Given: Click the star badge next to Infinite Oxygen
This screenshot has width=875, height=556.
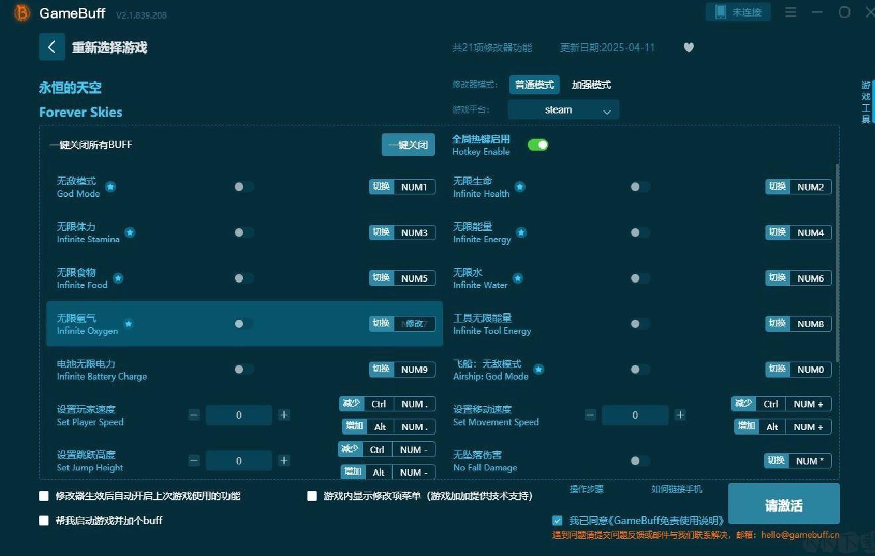Looking at the screenshot, I should click(x=129, y=324).
